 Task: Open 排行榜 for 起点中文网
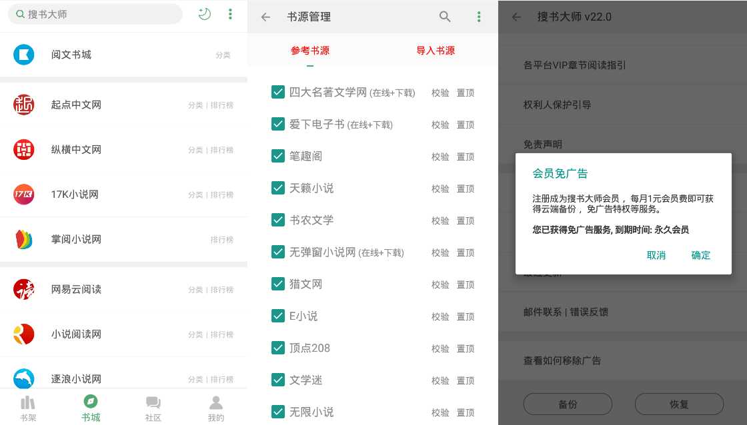tap(222, 105)
